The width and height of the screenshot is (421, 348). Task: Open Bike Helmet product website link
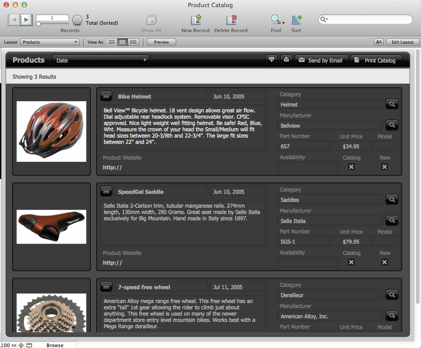tap(112, 167)
